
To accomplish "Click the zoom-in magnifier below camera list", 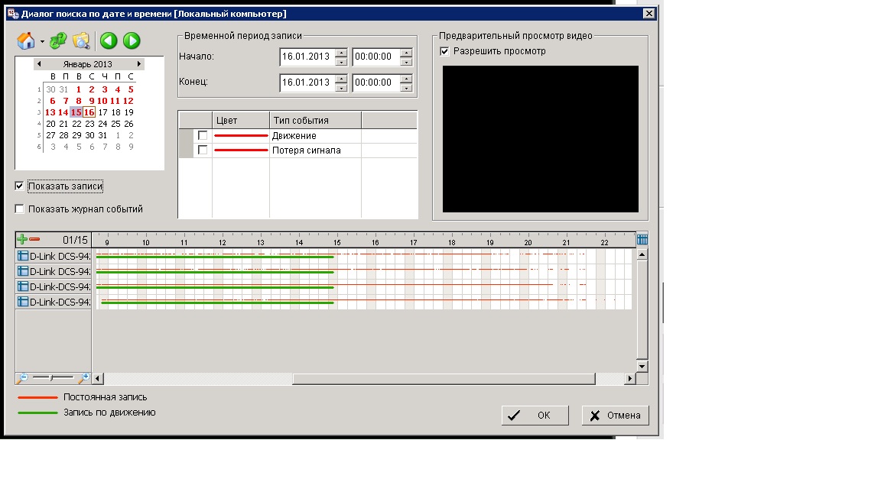I will [x=84, y=378].
